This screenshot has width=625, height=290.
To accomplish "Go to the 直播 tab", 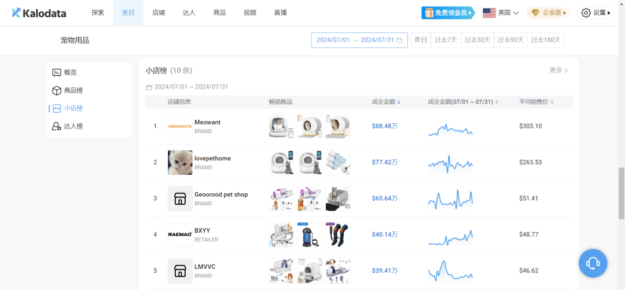I will (280, 13).
